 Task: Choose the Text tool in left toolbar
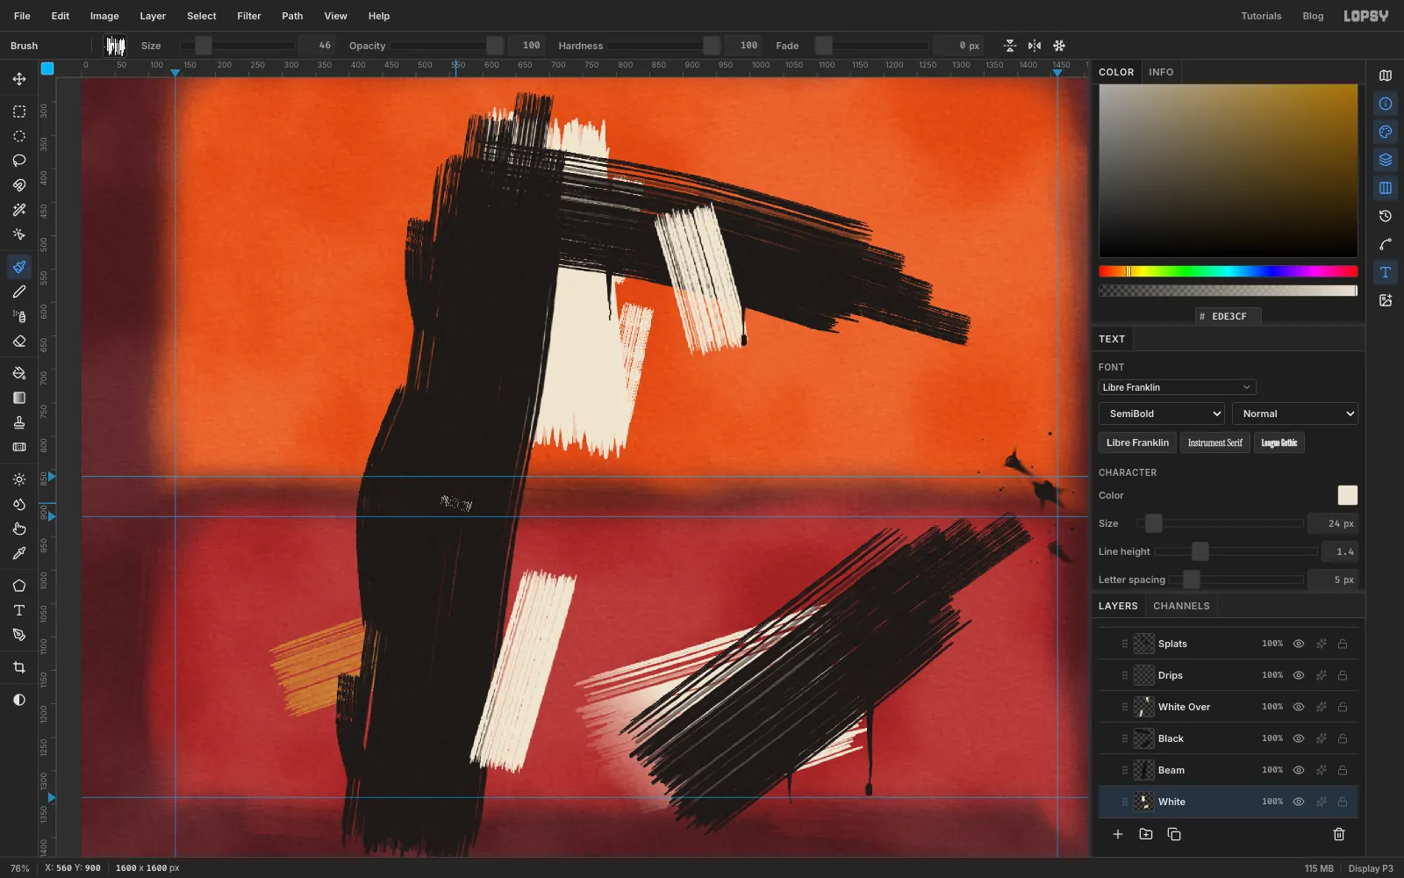19,610
